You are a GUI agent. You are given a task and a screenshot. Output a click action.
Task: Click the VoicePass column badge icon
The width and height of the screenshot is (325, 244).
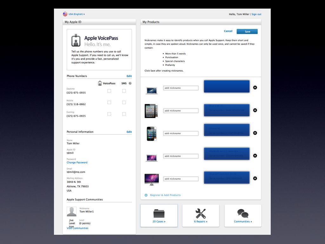point(100,83)
